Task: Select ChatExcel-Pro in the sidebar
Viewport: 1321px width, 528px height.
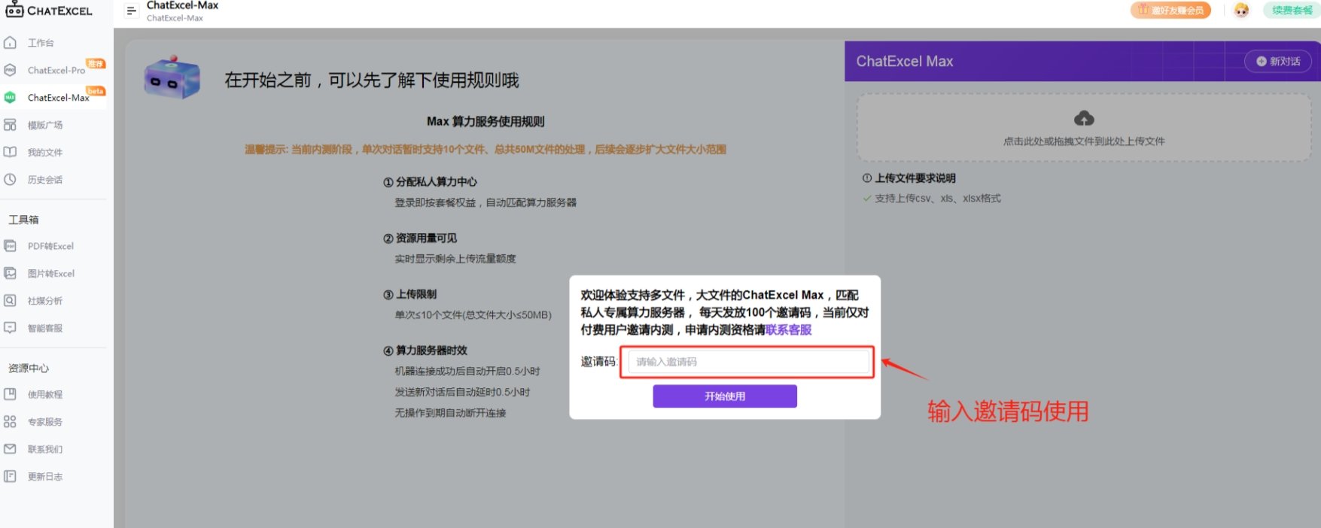Action: (x=56, y=70)
